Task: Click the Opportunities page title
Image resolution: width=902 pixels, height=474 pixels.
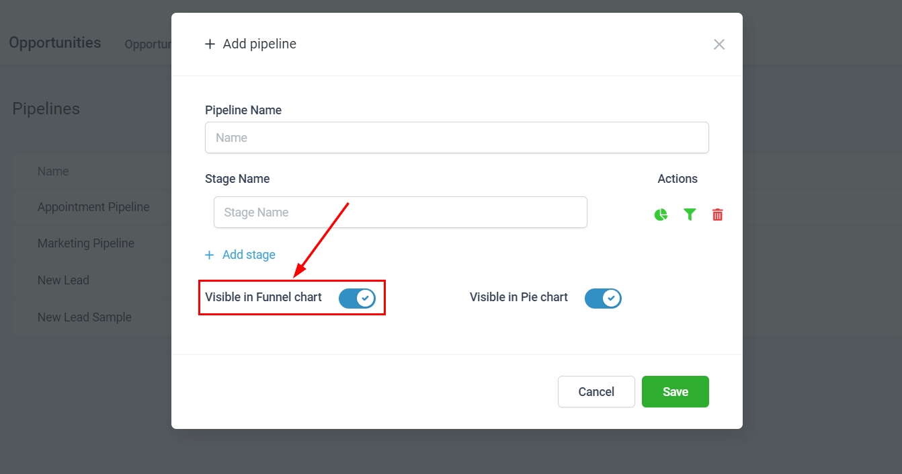Action: click(x=55, y=43)
